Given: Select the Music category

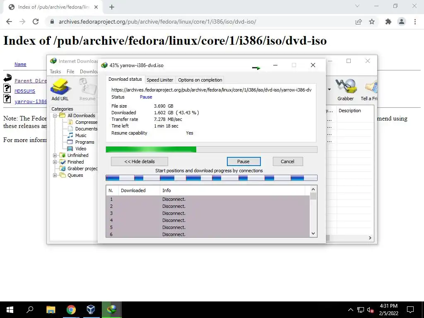Looking at the screenshot, I should 77,135.
